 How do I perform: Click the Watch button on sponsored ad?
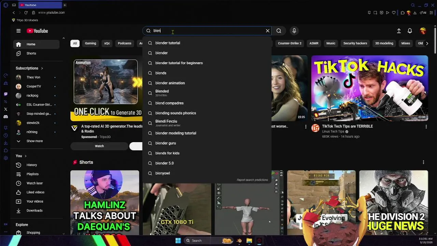click(99, 146)
